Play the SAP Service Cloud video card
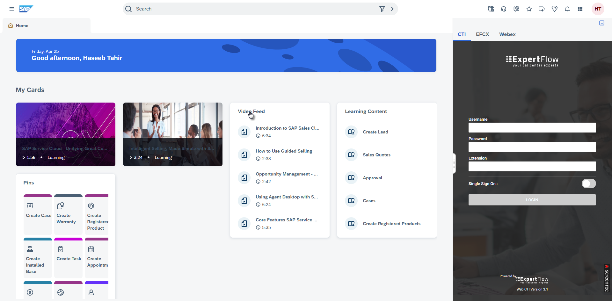 [x=66, y=134]
